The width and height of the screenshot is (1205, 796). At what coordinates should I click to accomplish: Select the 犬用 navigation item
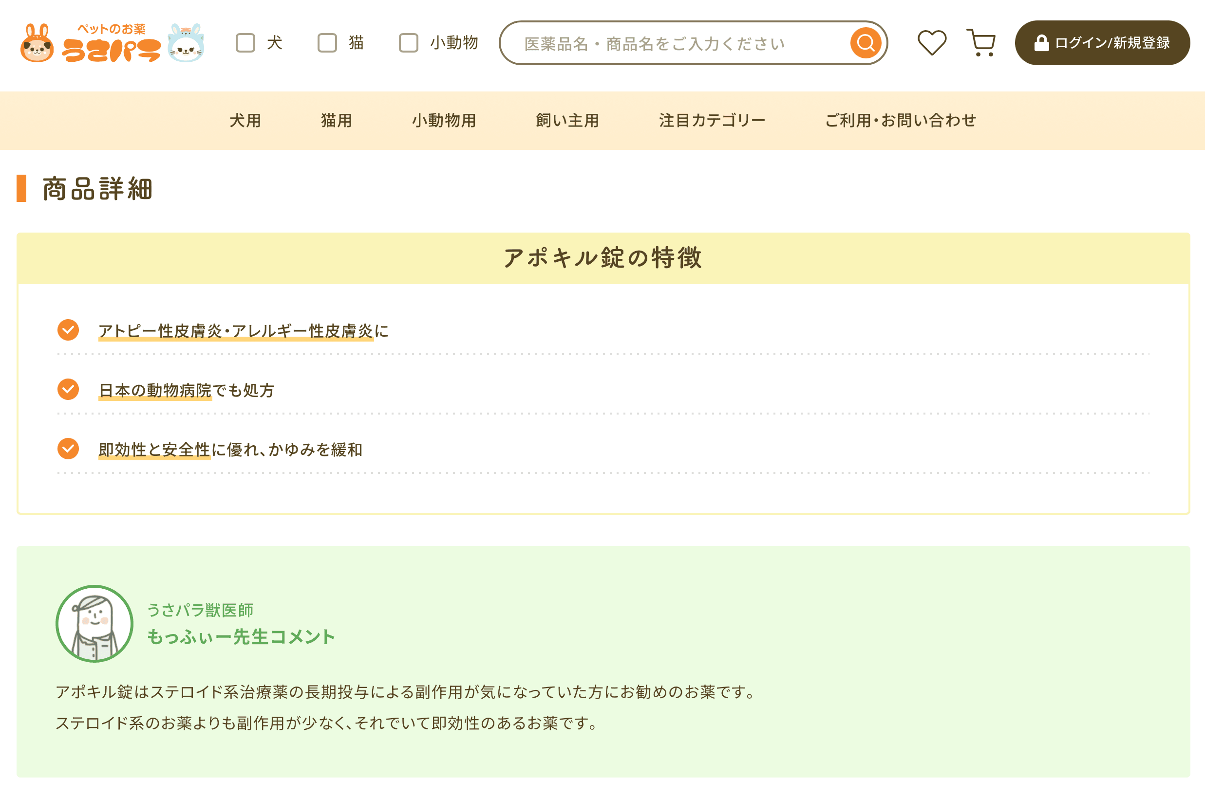tap(245, 120)
